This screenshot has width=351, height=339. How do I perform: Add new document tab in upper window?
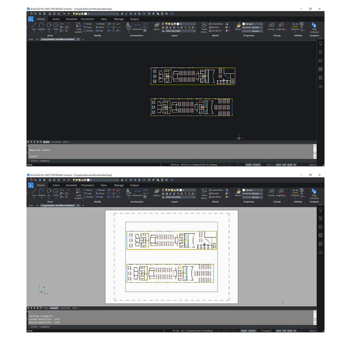click(83, 39)
